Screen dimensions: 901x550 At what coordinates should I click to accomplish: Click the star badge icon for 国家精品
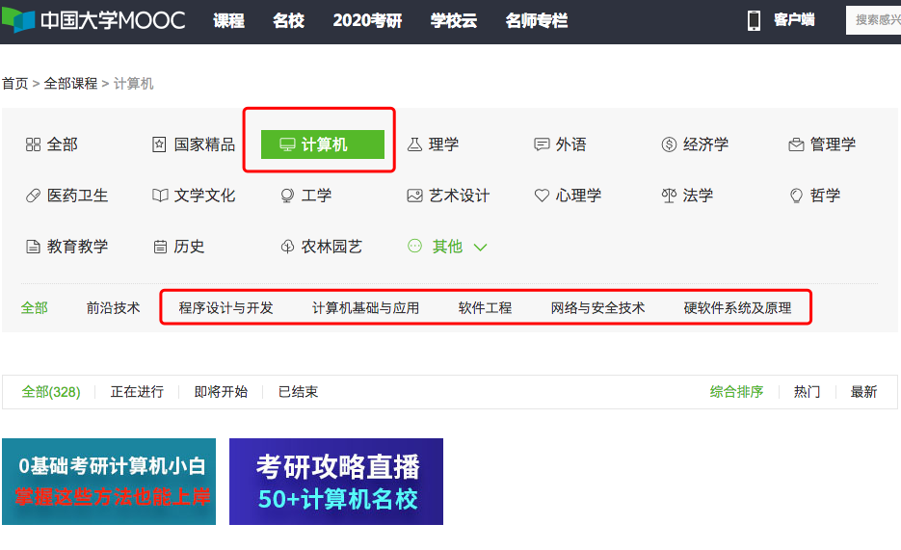point(159,144)
